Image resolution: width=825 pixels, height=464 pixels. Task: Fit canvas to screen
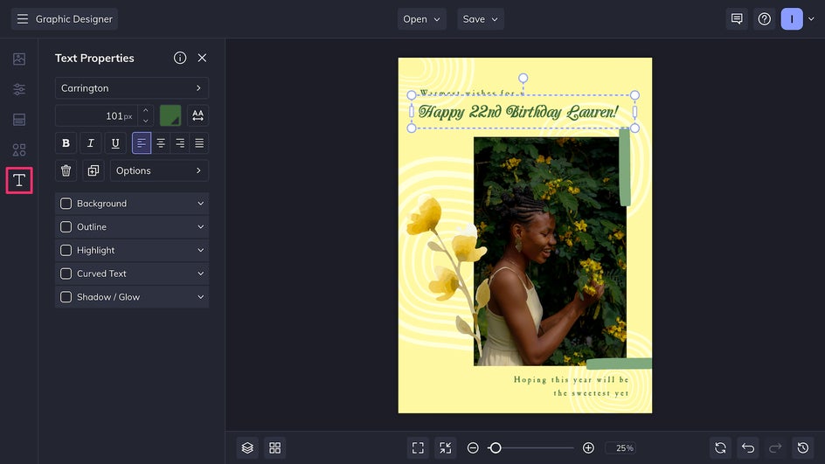click(418, 447)
